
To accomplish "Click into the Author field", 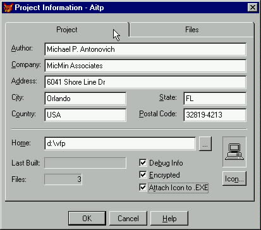I will (x=145, y=49).
